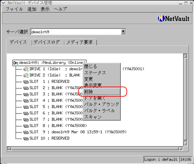
Task: Click the NetVault logo
Action: pyautogui.click(x=174, y=19)
